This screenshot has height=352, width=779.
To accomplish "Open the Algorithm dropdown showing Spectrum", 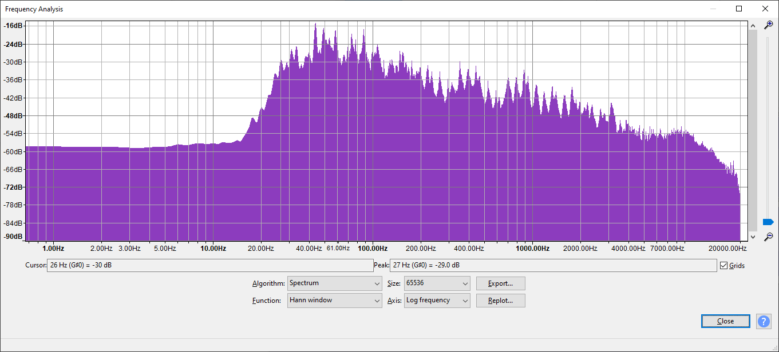I will coord(334,283).
